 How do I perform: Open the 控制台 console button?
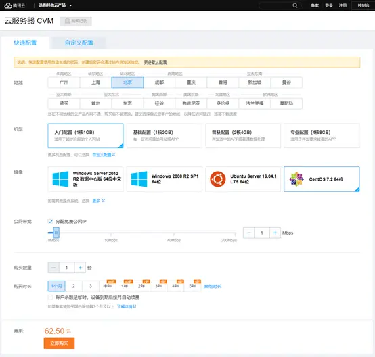[x=363, y=5]
